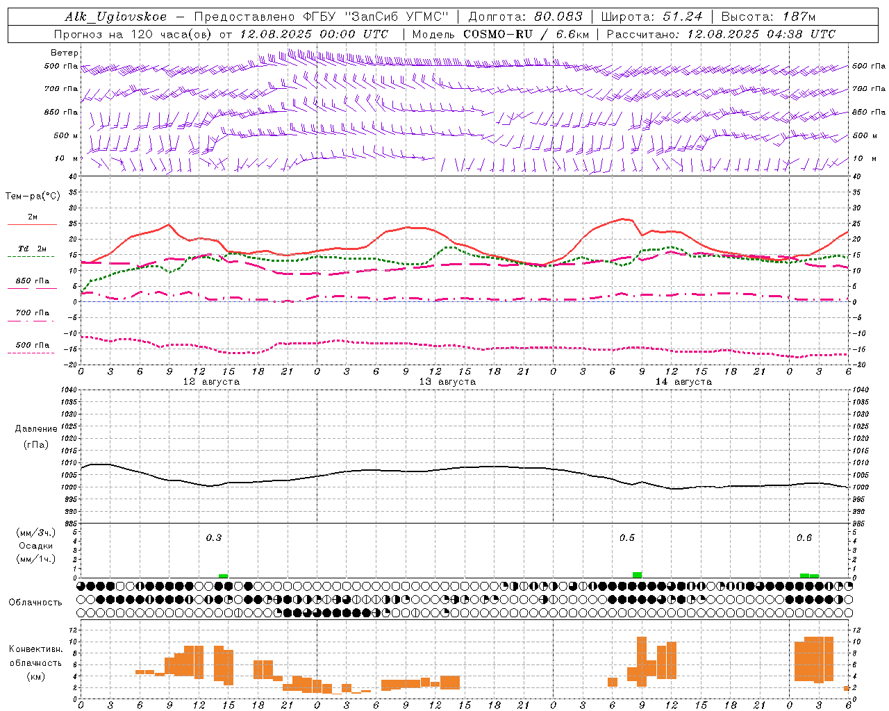Click the 0.6 precipitation total value

[804, 537]
